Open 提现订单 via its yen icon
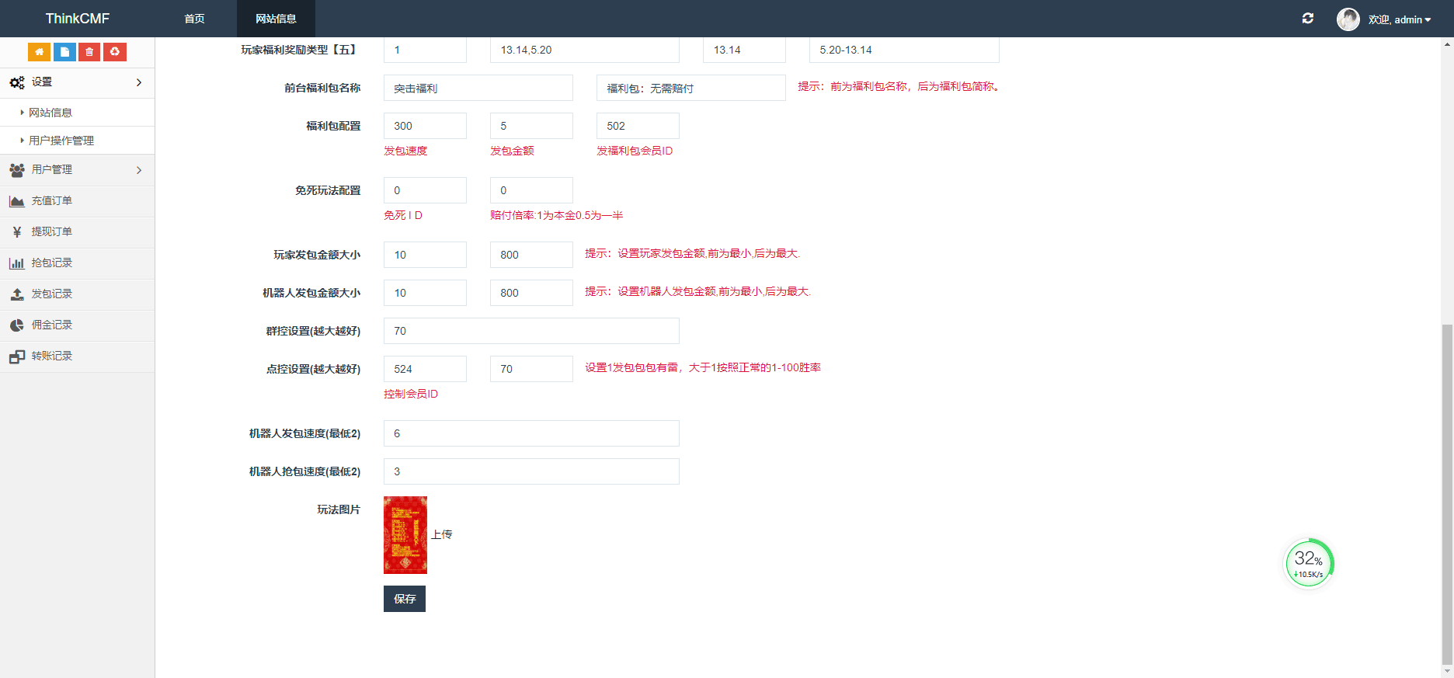 coord(17,232)
